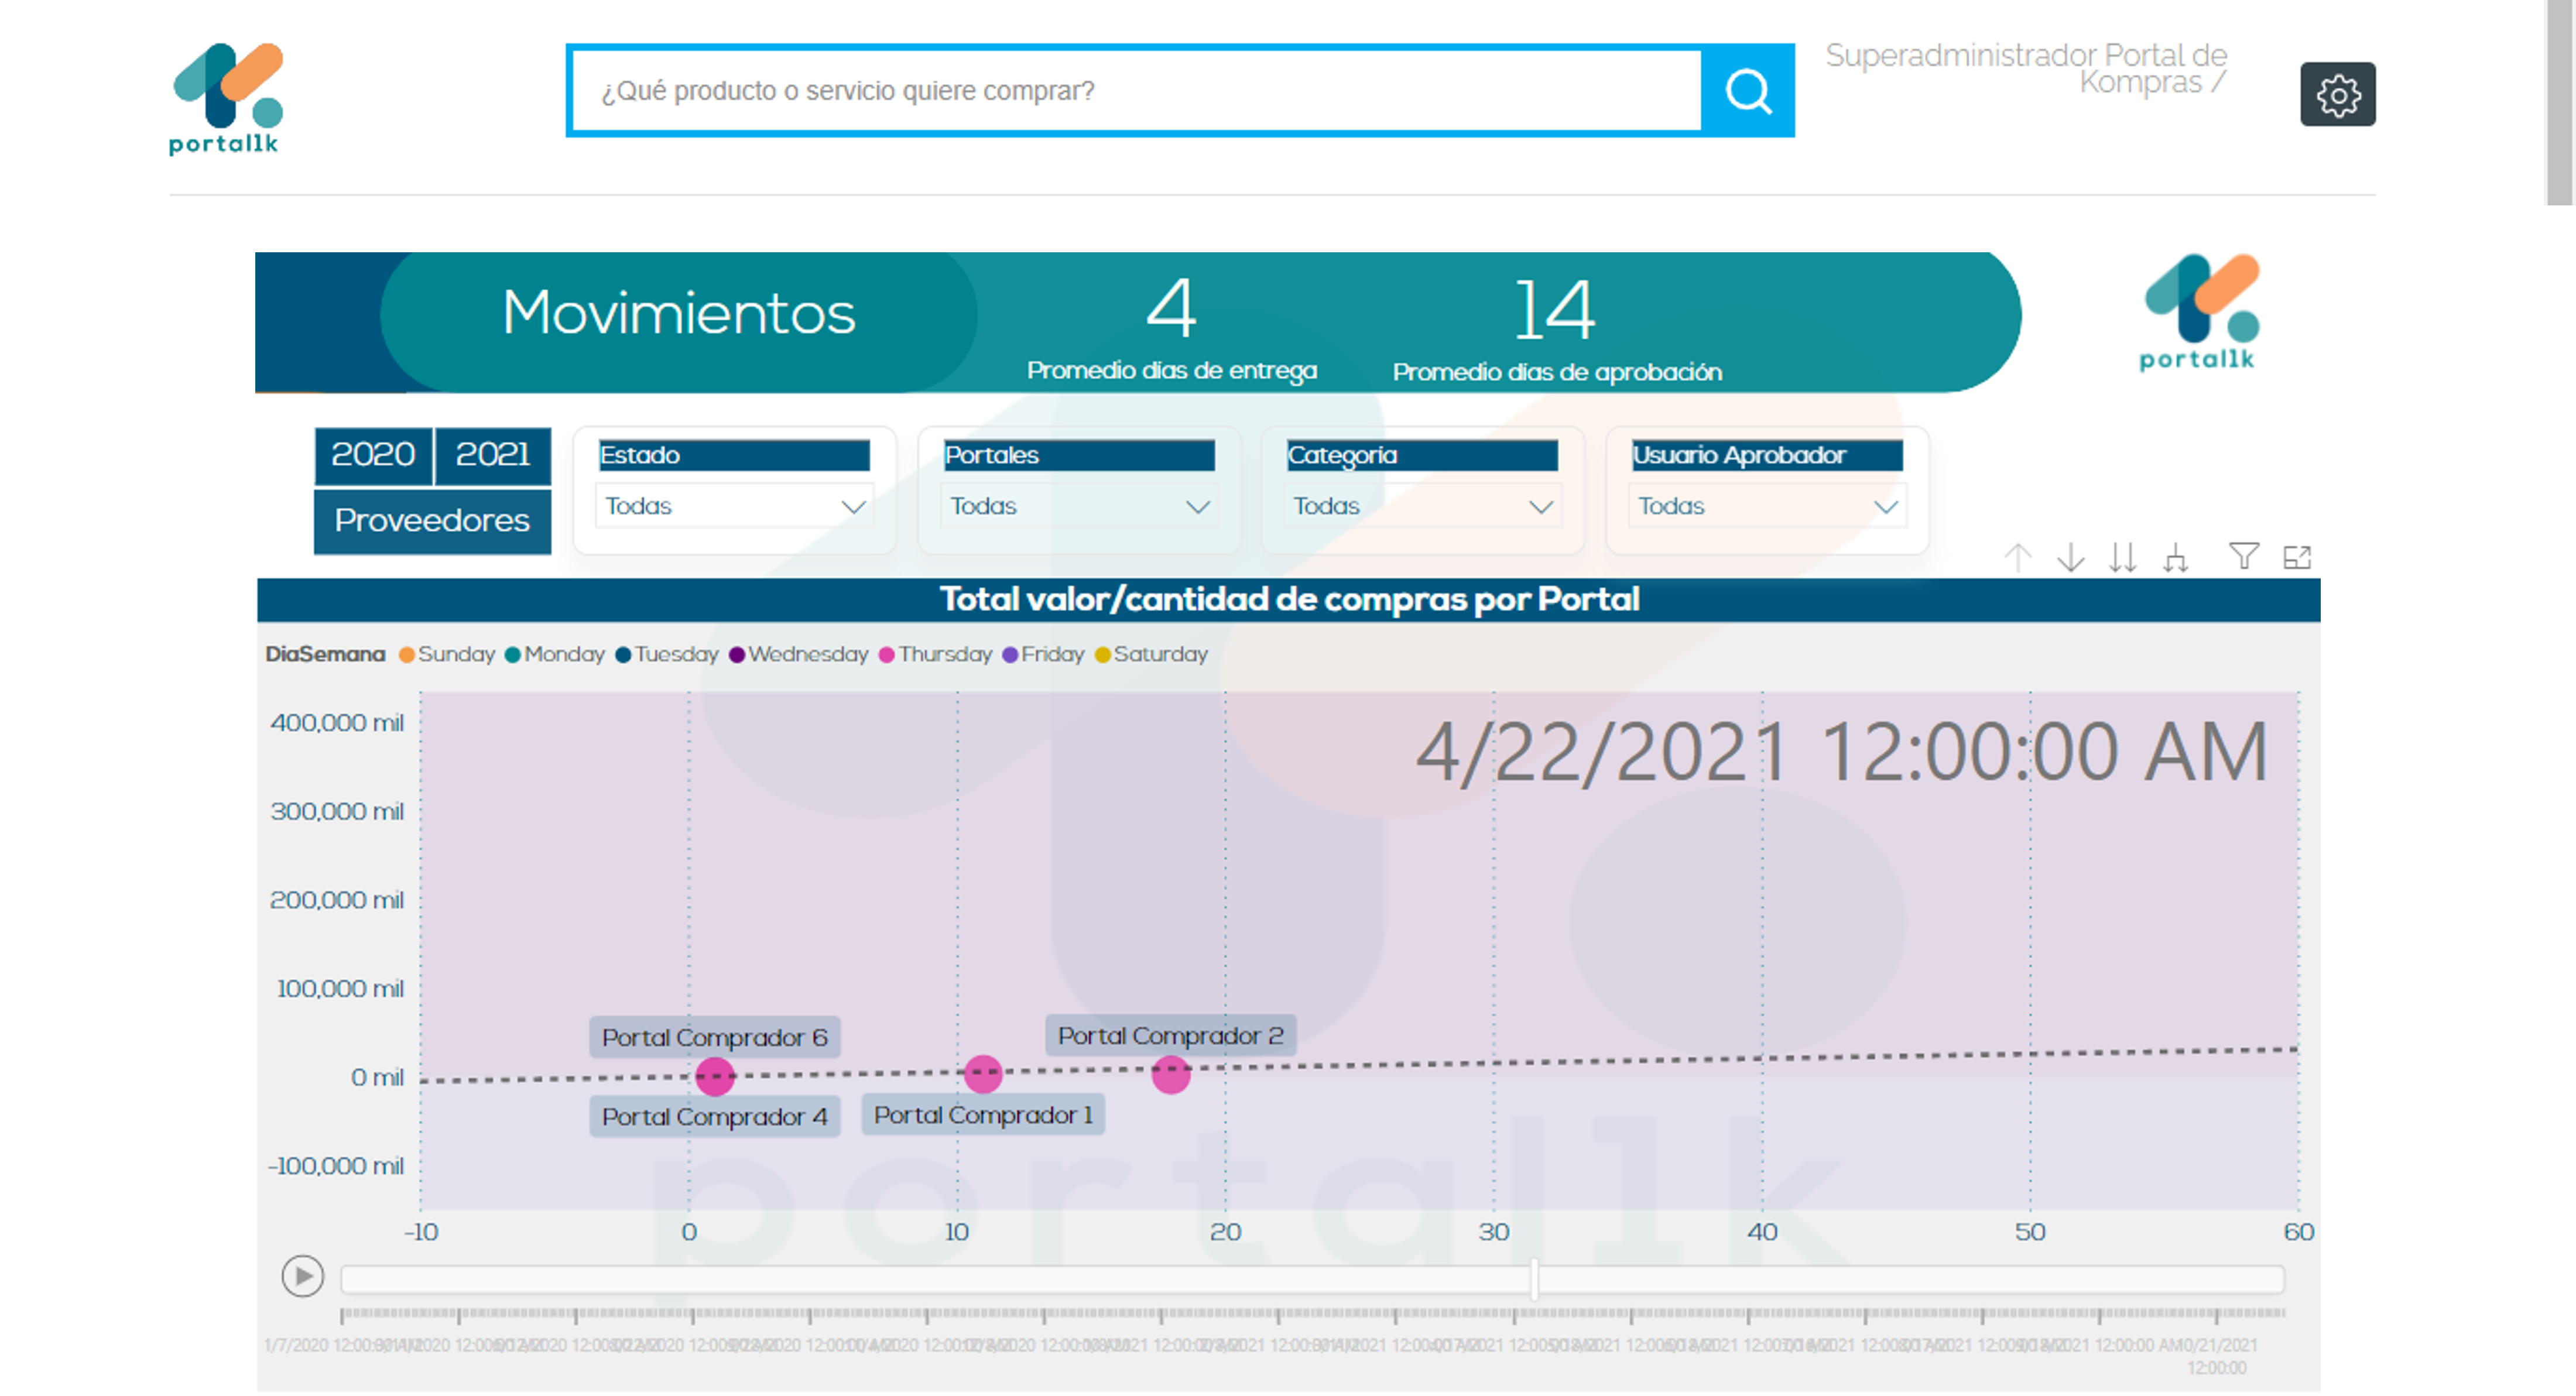Open the chart filter funnel icon
The height and width of the screenshot is (1396, 2576).
(2243, 556)
